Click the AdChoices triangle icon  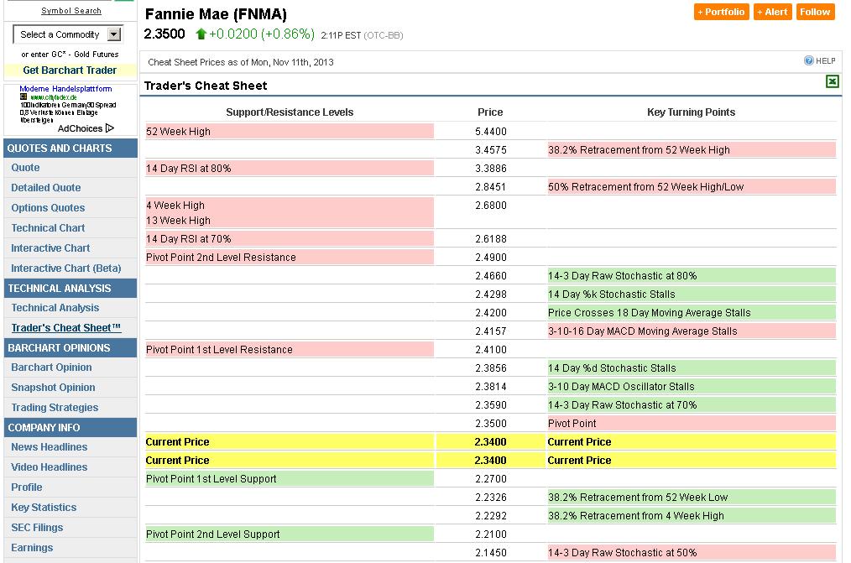click(110, 128)
